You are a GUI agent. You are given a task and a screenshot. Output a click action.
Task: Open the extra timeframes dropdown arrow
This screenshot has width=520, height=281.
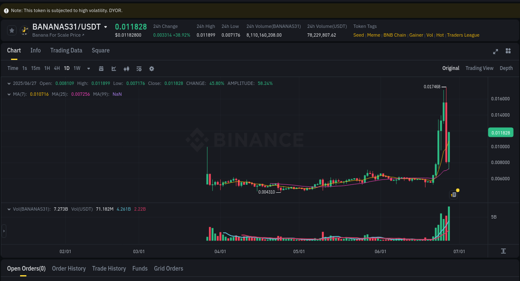pyautogui.click(x=88, y=68)
